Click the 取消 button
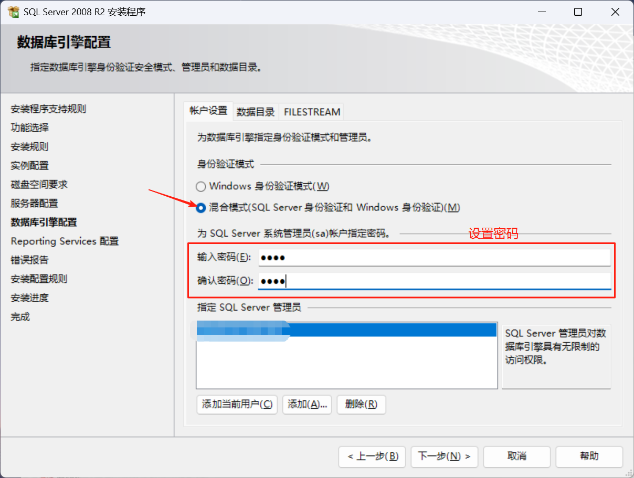The image size is (634, 478). pyautogui.click(x=517, y=456)
